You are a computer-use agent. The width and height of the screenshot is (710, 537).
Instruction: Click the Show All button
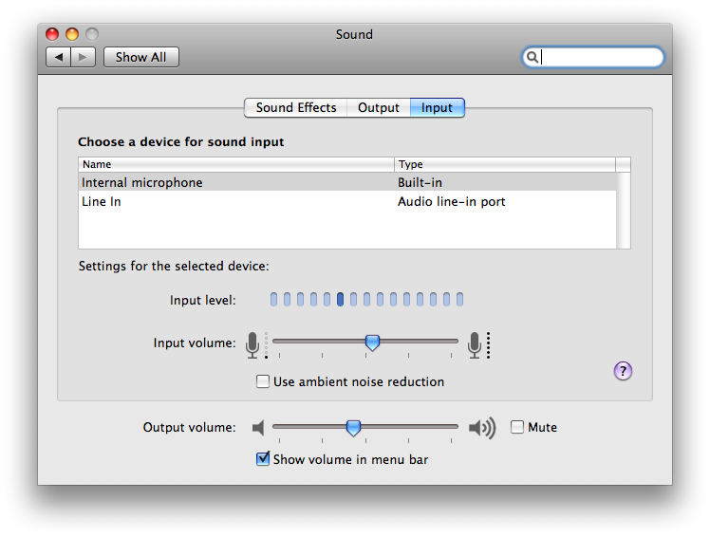click(x=141, y=57)
